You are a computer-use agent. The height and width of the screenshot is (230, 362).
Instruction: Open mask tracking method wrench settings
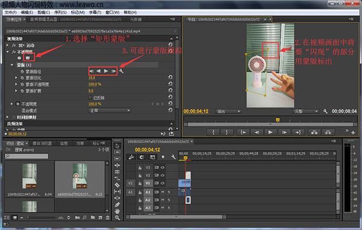pos(121,71)
